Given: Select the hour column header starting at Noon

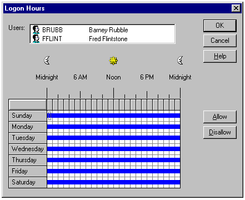Looking at the screenshot, I should [x=116, y=105].
